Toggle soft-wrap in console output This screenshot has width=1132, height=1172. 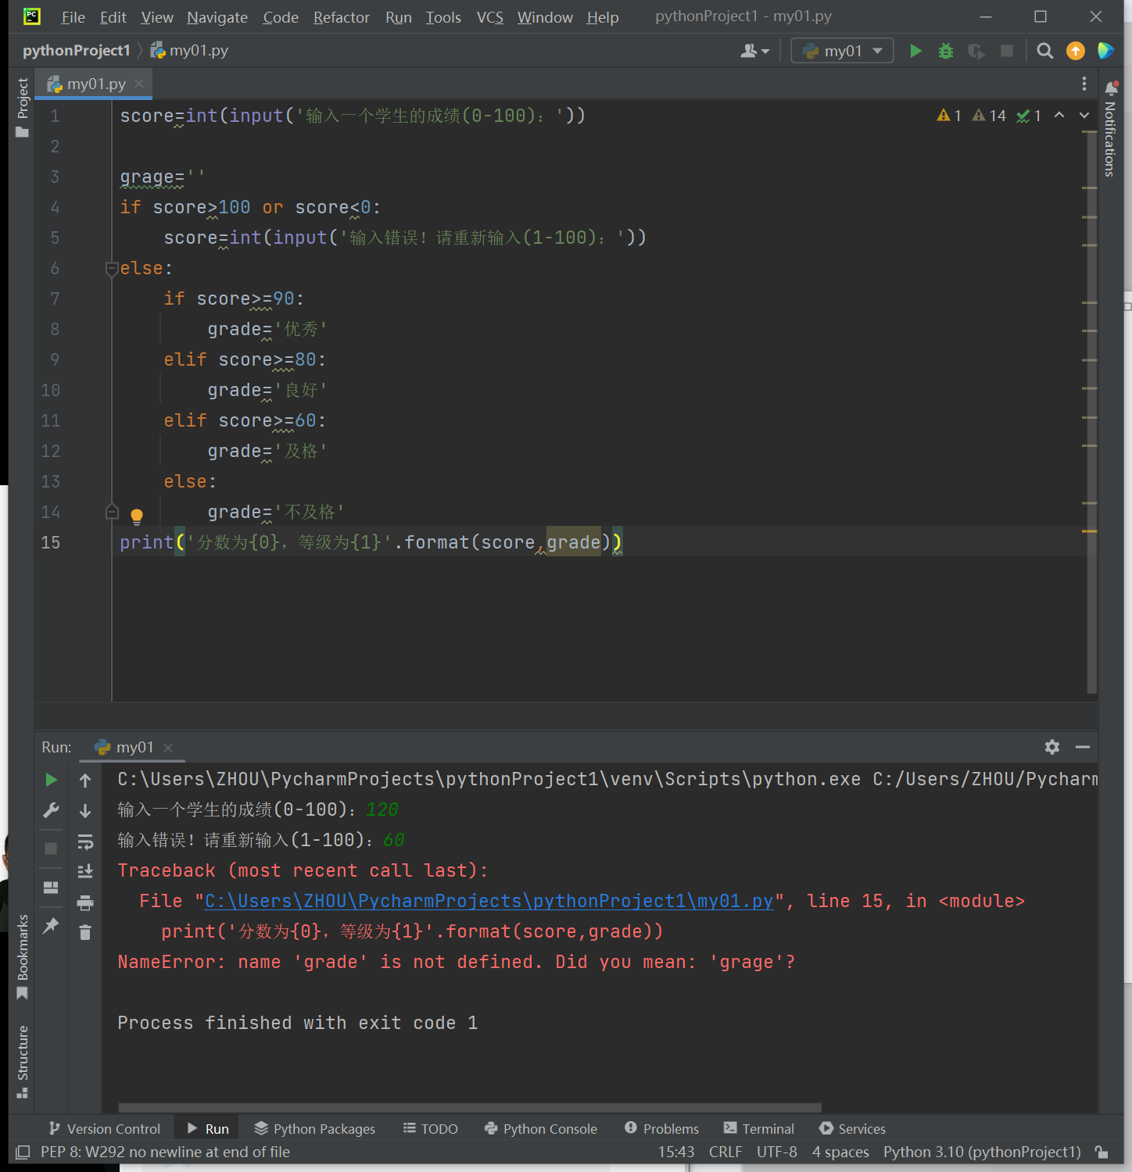pos(85,841)
